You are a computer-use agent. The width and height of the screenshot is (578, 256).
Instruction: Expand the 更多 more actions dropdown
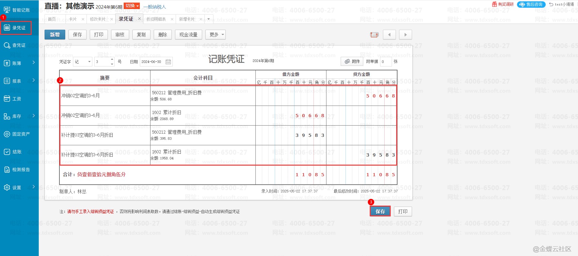pyautogui.click(x=215, y=35)
